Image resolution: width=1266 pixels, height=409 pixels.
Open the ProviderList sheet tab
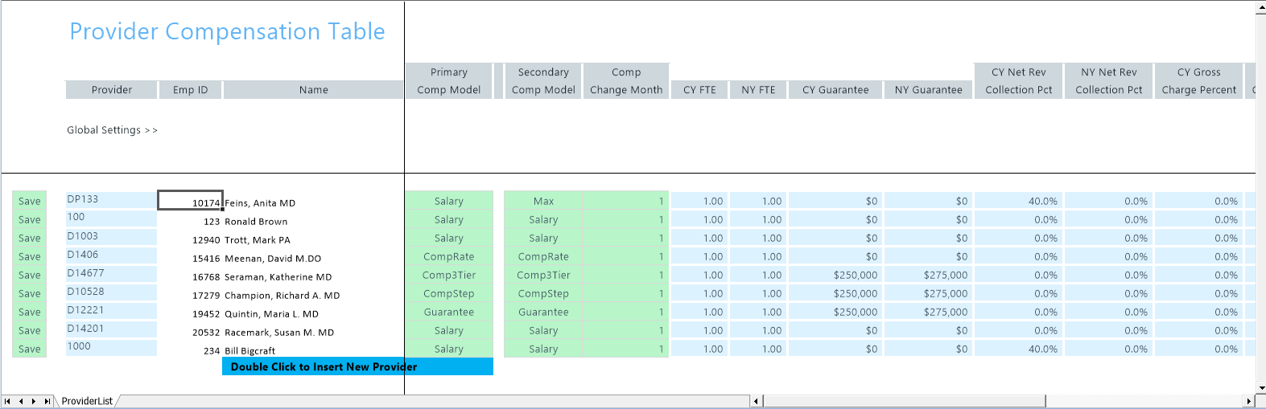[87, 401]
